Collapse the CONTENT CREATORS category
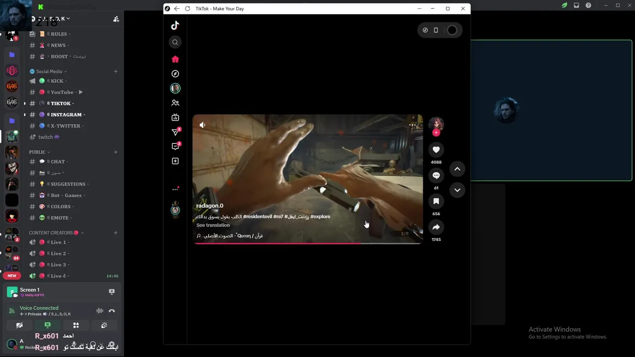Image resolution: width=635 pixels, height=357 pixels. 56,233
